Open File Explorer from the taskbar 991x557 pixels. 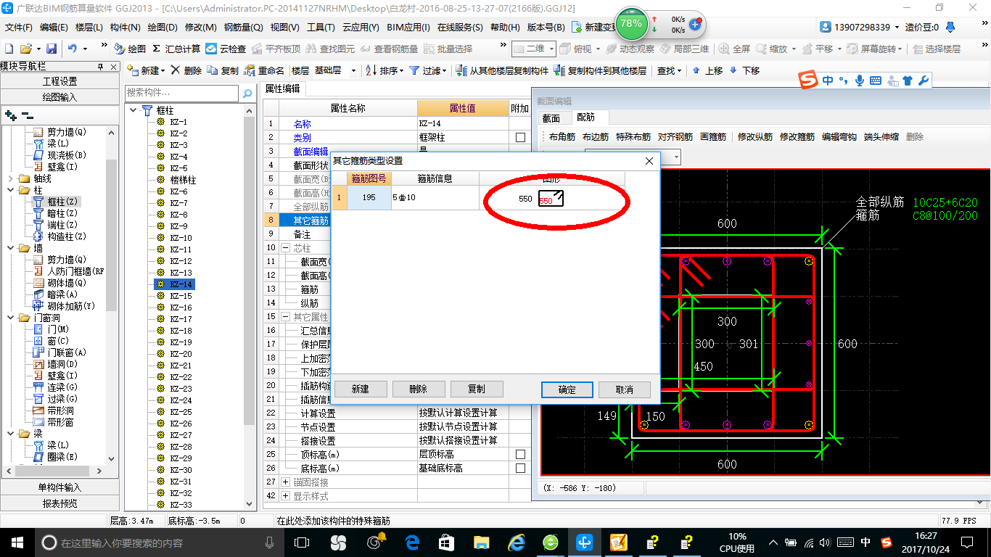pos(481,542)
